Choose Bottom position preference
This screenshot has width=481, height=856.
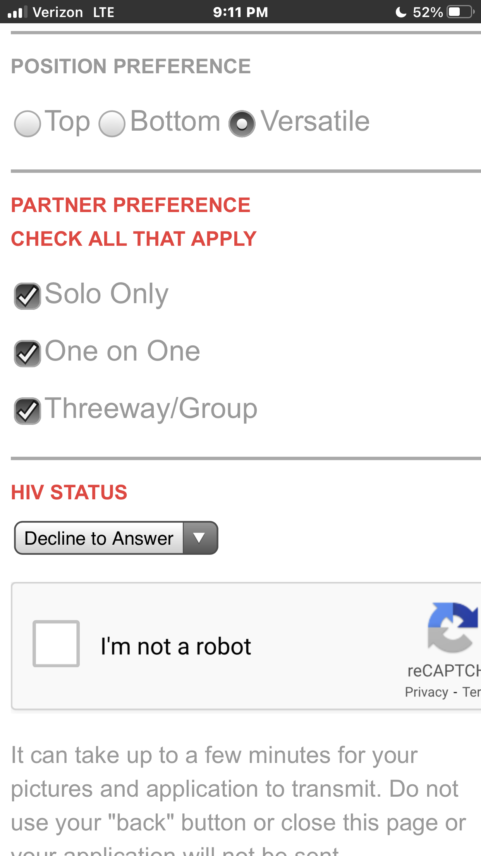click(x=112, y=124)
